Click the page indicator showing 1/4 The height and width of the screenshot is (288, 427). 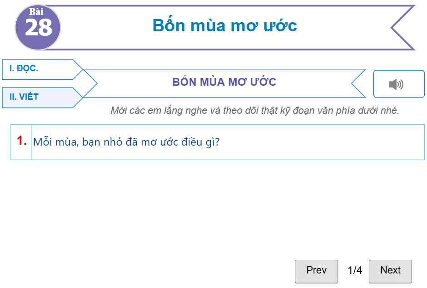click(355, 271)
